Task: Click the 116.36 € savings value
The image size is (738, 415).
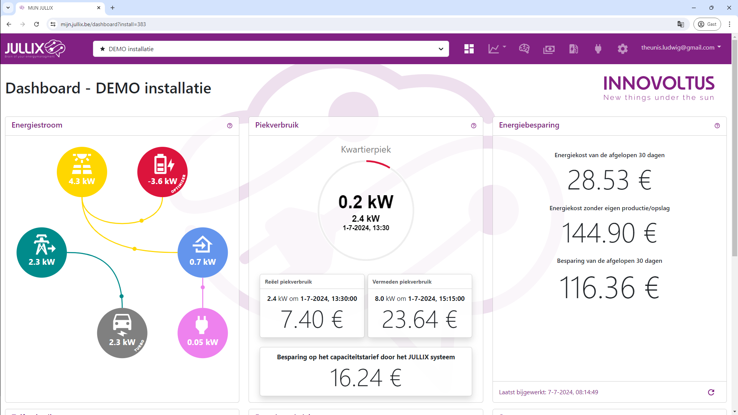Action: pyautogui.click(x=609, y=287)
